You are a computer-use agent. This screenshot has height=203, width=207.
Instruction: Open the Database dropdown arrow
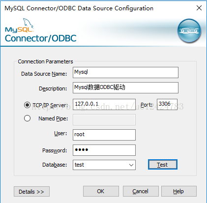click(x=131, y=165)
